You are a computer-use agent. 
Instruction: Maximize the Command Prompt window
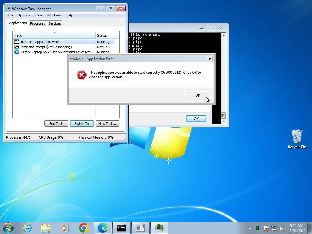211,29
